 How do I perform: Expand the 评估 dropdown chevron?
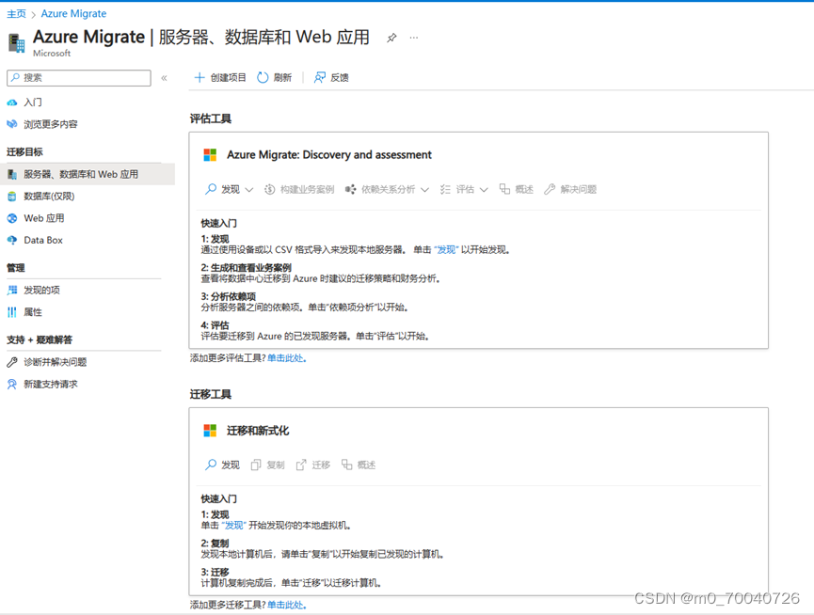(x=484, y=190)
